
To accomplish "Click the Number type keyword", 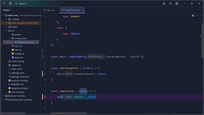I will click(75, 16).
